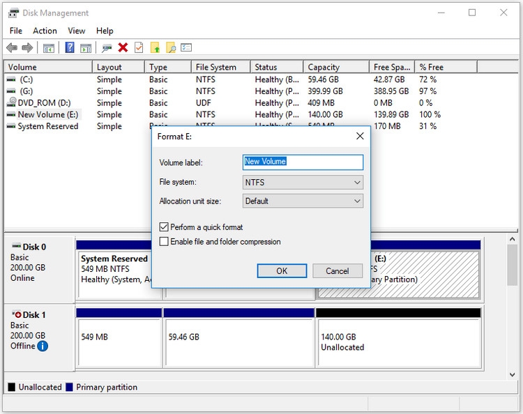523x414 pixels.
Task: Click the Volume label text field
Action: pyautogui.click(x=303, y=162)
